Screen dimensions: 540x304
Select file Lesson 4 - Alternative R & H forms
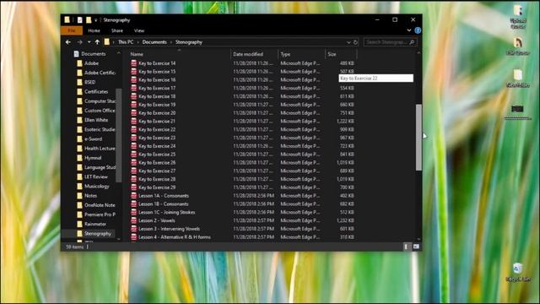click(x=175, y=236)
